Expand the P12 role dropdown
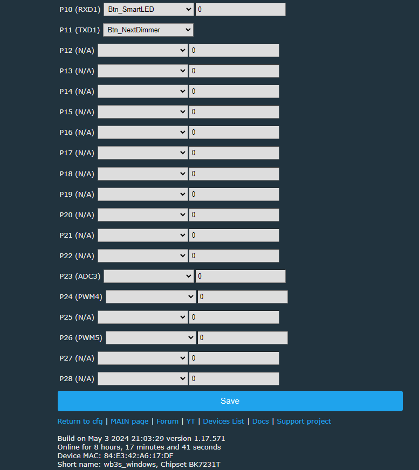The height and width of the screenshot is (470, 419). [x=143, y=50]
